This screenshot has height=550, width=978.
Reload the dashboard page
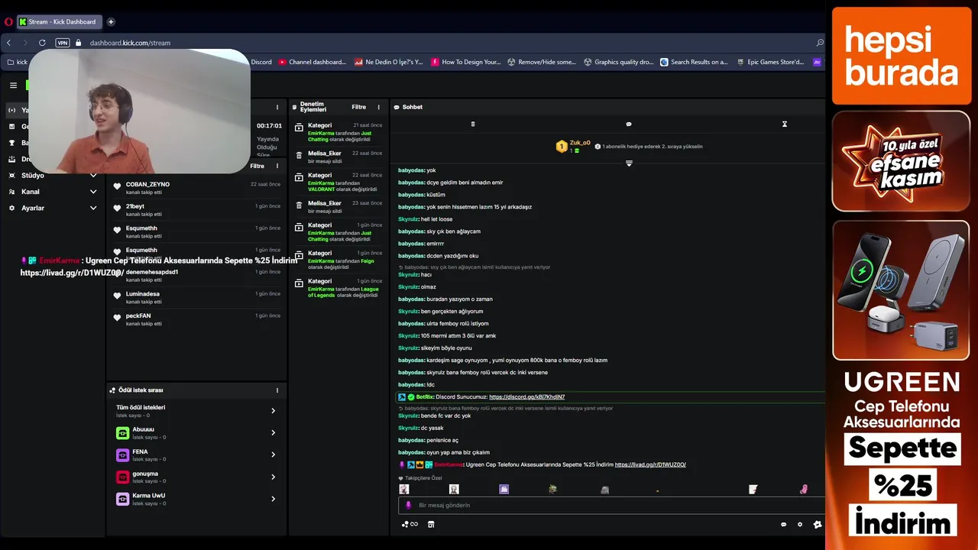42,43
